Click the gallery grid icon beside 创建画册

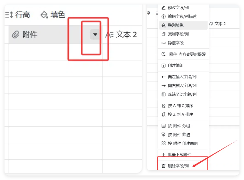pyautogui.click(x=164, y=143)
